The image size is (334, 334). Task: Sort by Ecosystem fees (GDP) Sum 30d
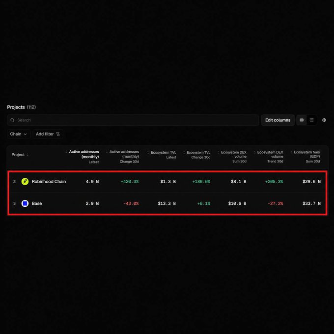point(305,157)
